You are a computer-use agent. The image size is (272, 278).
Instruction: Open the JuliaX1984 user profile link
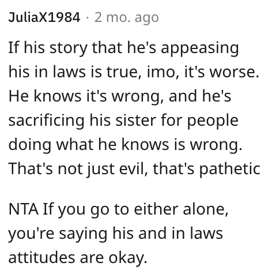coord(44,17)
